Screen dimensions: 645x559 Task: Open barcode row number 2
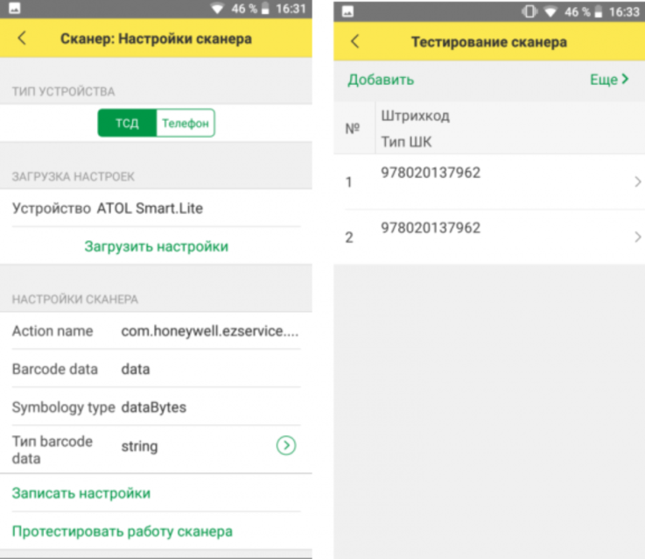click(x=489, y=237)
